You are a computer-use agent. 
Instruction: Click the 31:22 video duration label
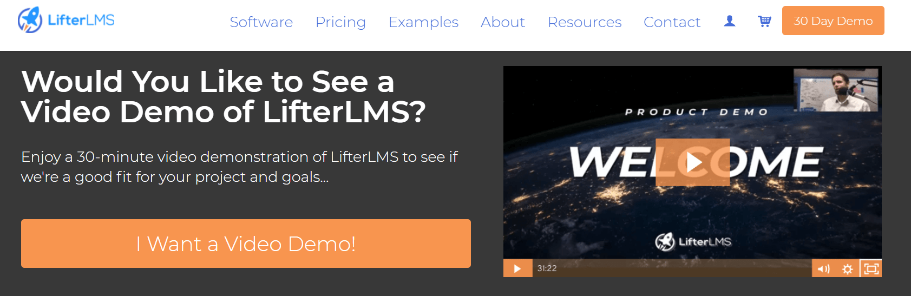click(547, 268)
